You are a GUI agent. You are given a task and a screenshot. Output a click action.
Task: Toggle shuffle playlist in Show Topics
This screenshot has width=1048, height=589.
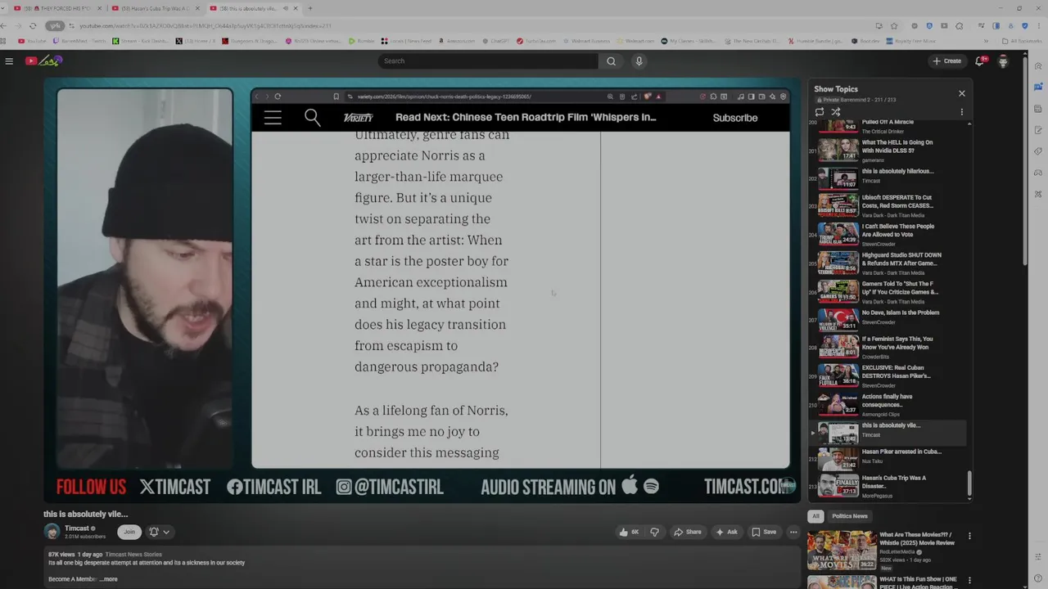(836, 112)
